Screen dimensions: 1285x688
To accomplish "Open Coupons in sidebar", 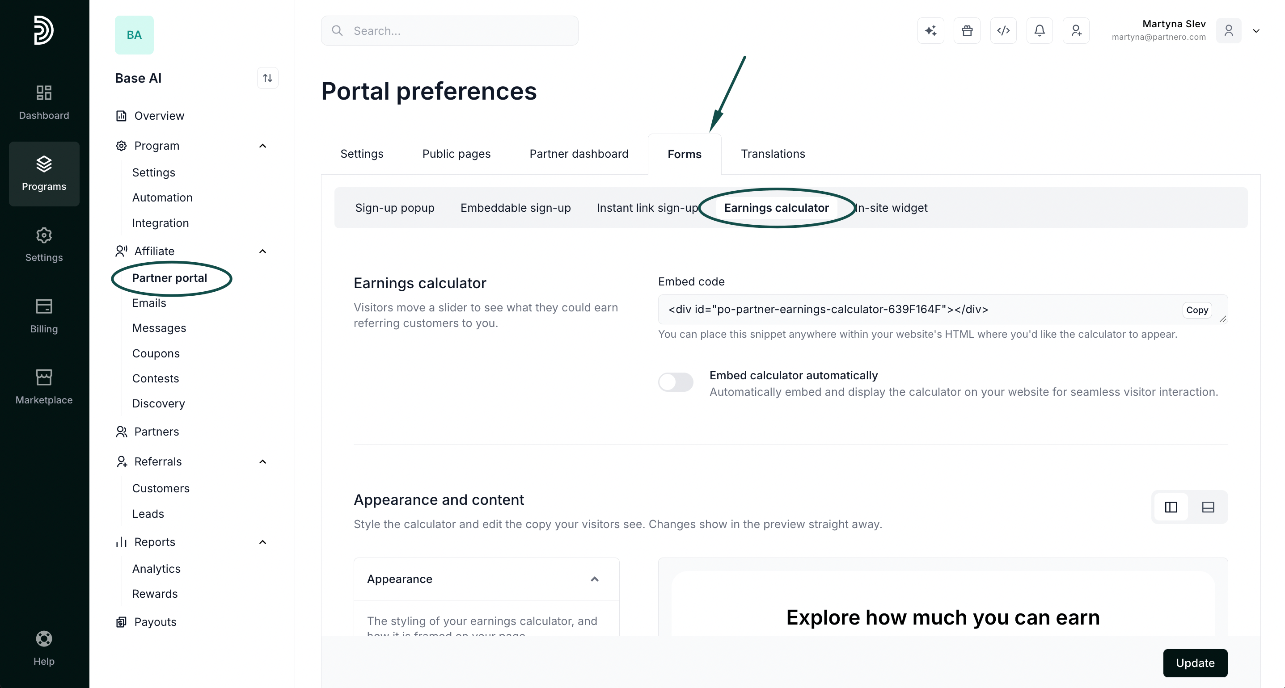I will [x=156, y=353].
